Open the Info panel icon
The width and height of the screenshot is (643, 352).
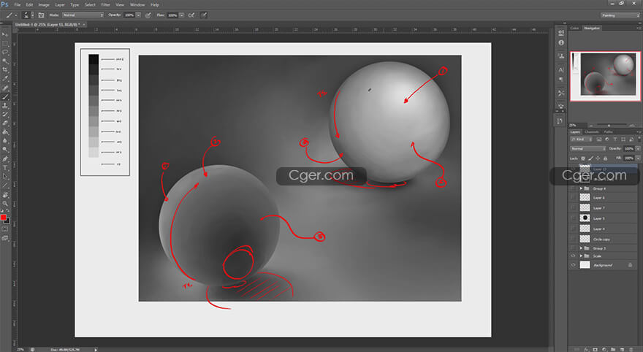tap(561, 42)
